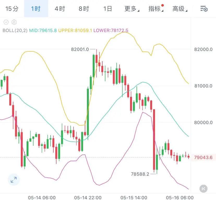Click the LOWER:78172.5 value
The height and width of the screenshot is (200, 216).
coord(111,30)
